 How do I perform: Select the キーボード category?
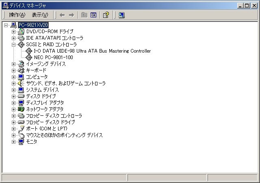(36, 70)
